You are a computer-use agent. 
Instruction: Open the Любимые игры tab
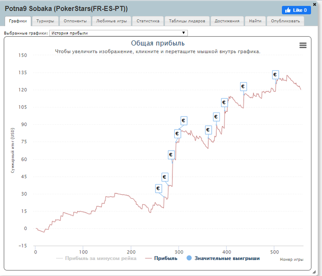pyautogui.click(x=112, y=21)
